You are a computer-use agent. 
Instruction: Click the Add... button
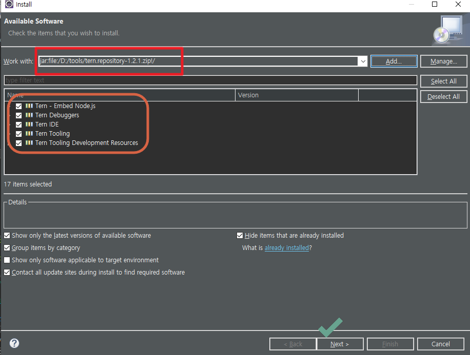click(394, 61)
